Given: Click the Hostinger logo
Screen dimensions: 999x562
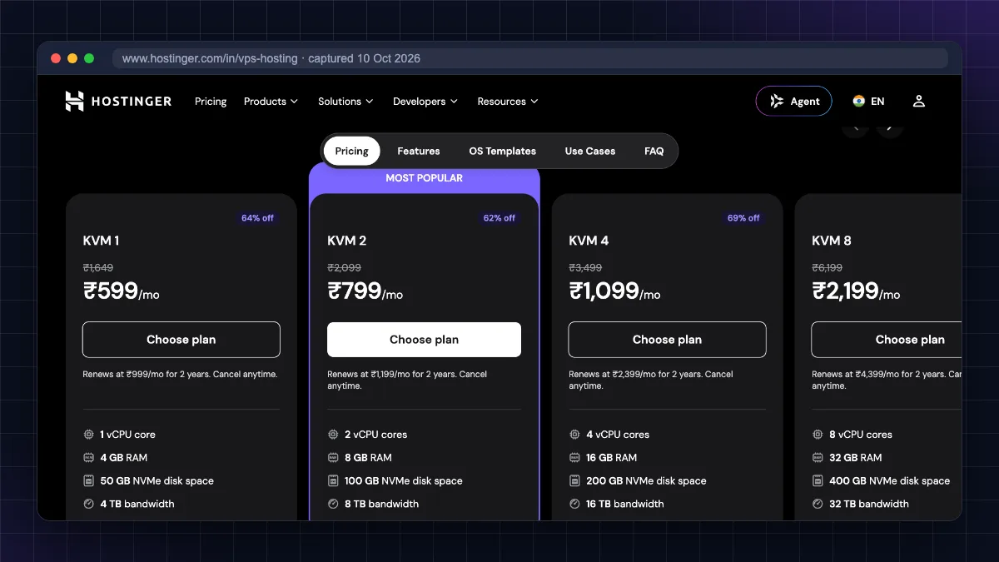Looking at the screenshot, I should point(118,101).
